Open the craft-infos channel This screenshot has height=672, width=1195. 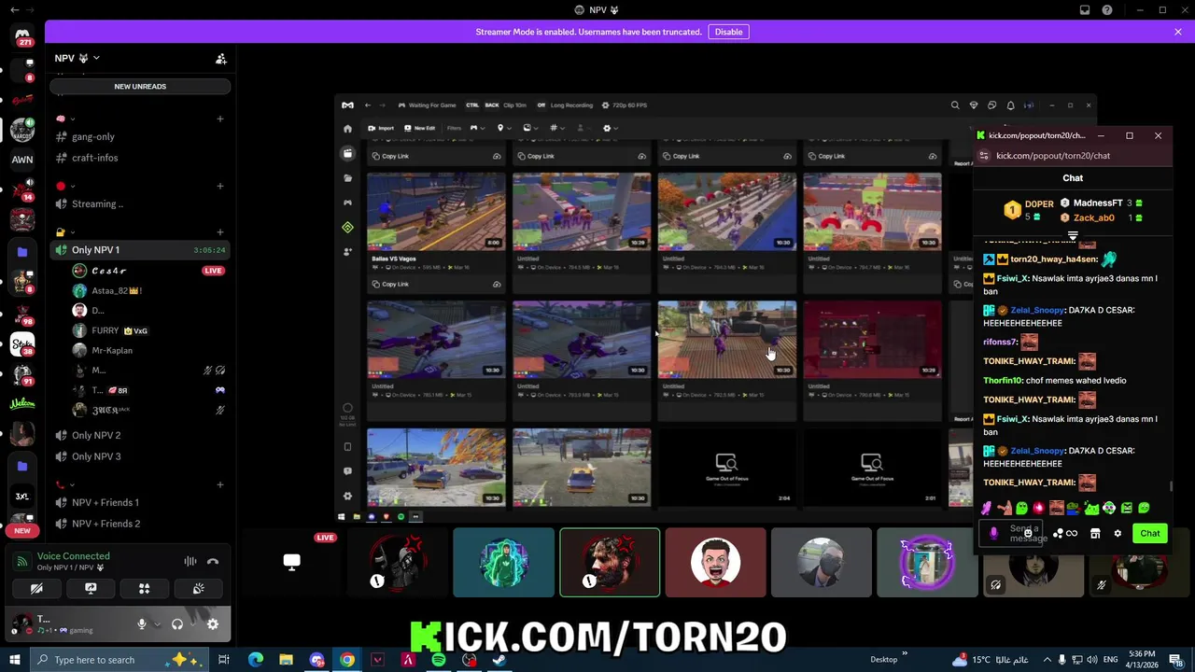pos(95,158)
